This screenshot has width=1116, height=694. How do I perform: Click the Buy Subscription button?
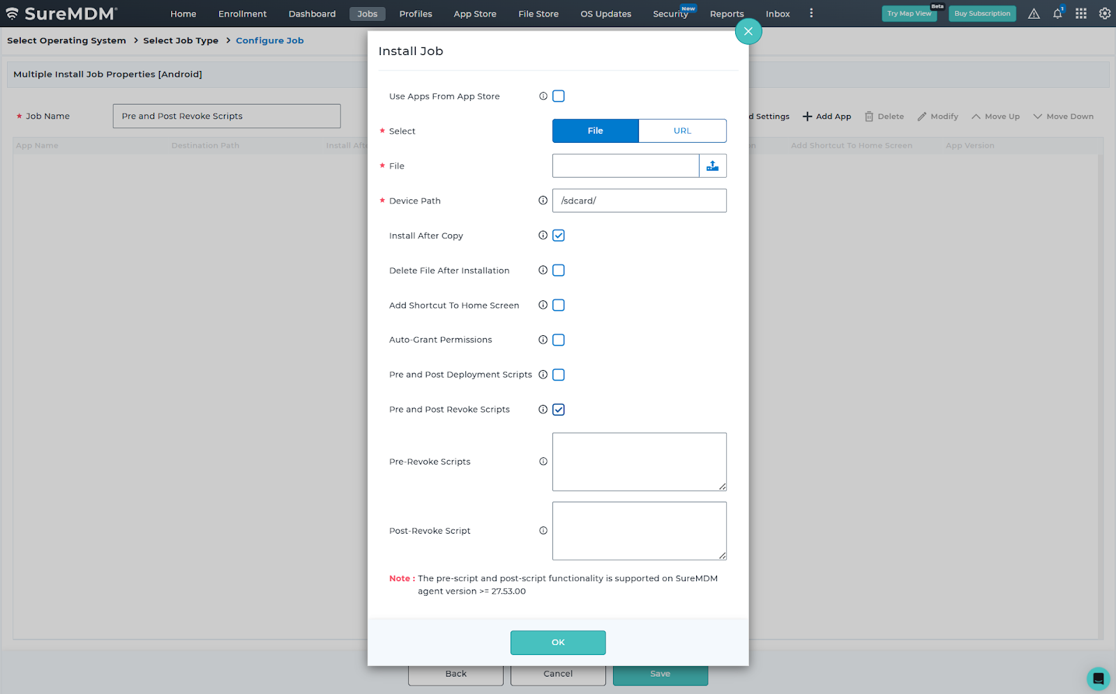pos(982,14)
